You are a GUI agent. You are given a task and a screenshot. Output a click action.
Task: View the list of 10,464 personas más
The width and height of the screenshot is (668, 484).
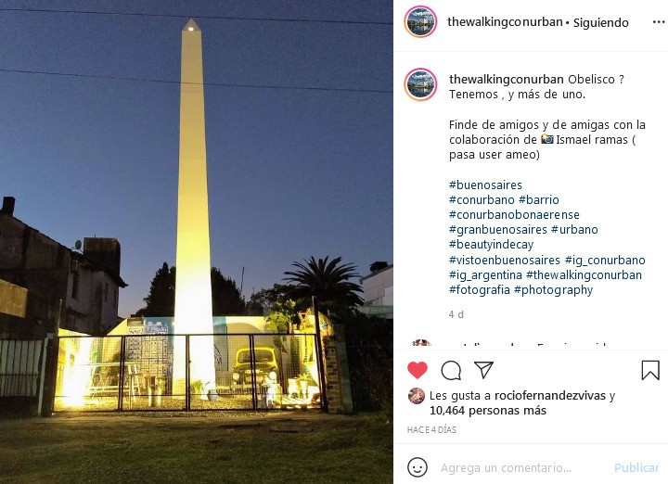point(488,411)
